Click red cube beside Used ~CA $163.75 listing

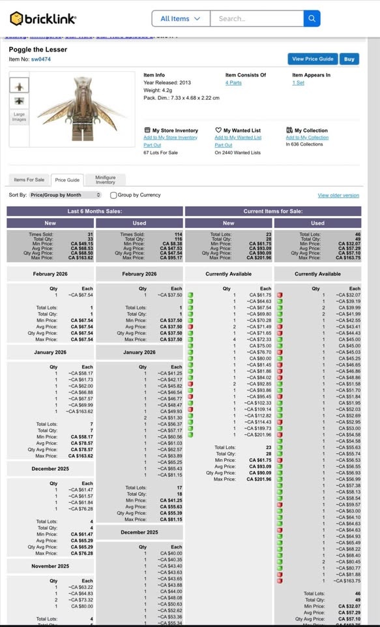[x=280, y=581]
